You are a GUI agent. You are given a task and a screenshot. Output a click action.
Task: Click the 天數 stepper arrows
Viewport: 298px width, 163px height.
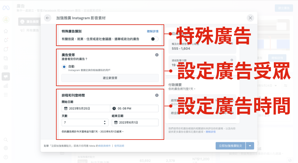click(105, 122)
